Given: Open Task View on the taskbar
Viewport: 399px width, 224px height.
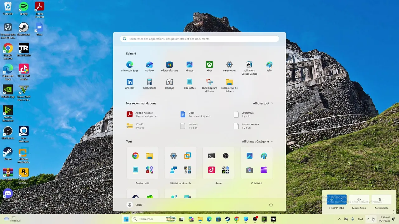Looking at the screenshot, I should [x=181, y=219].
